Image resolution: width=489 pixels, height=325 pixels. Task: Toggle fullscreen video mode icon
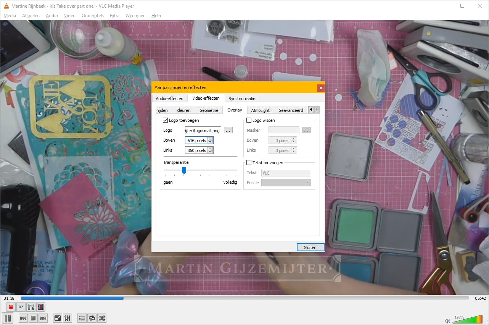(x=57, y=318)
